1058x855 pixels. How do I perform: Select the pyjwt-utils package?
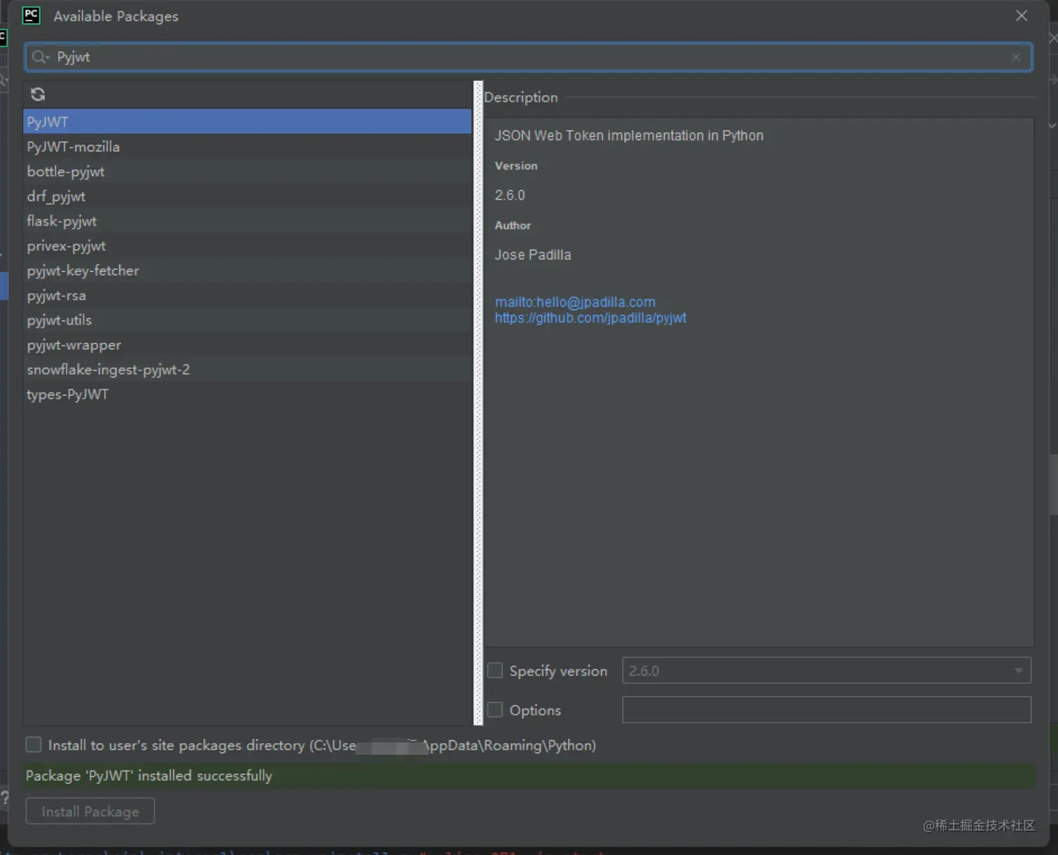pos(248,320)
